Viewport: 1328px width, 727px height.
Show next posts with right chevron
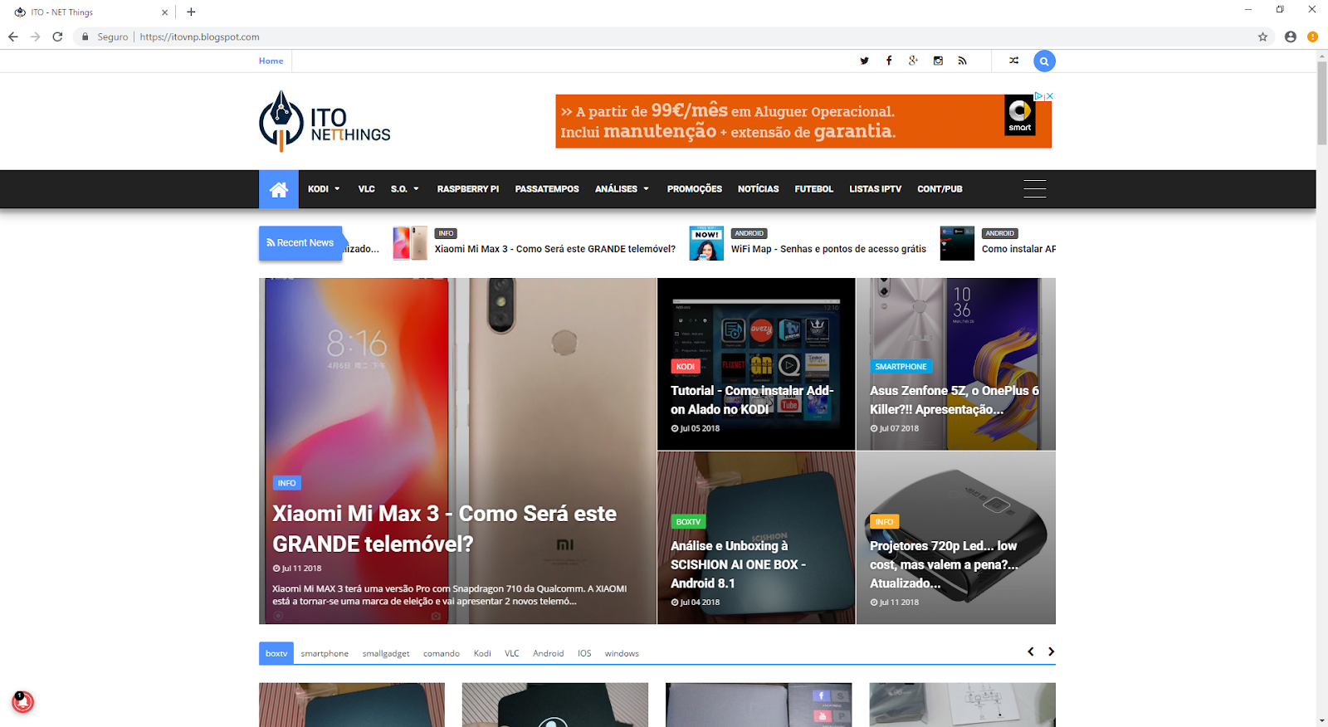point(1051,651)
